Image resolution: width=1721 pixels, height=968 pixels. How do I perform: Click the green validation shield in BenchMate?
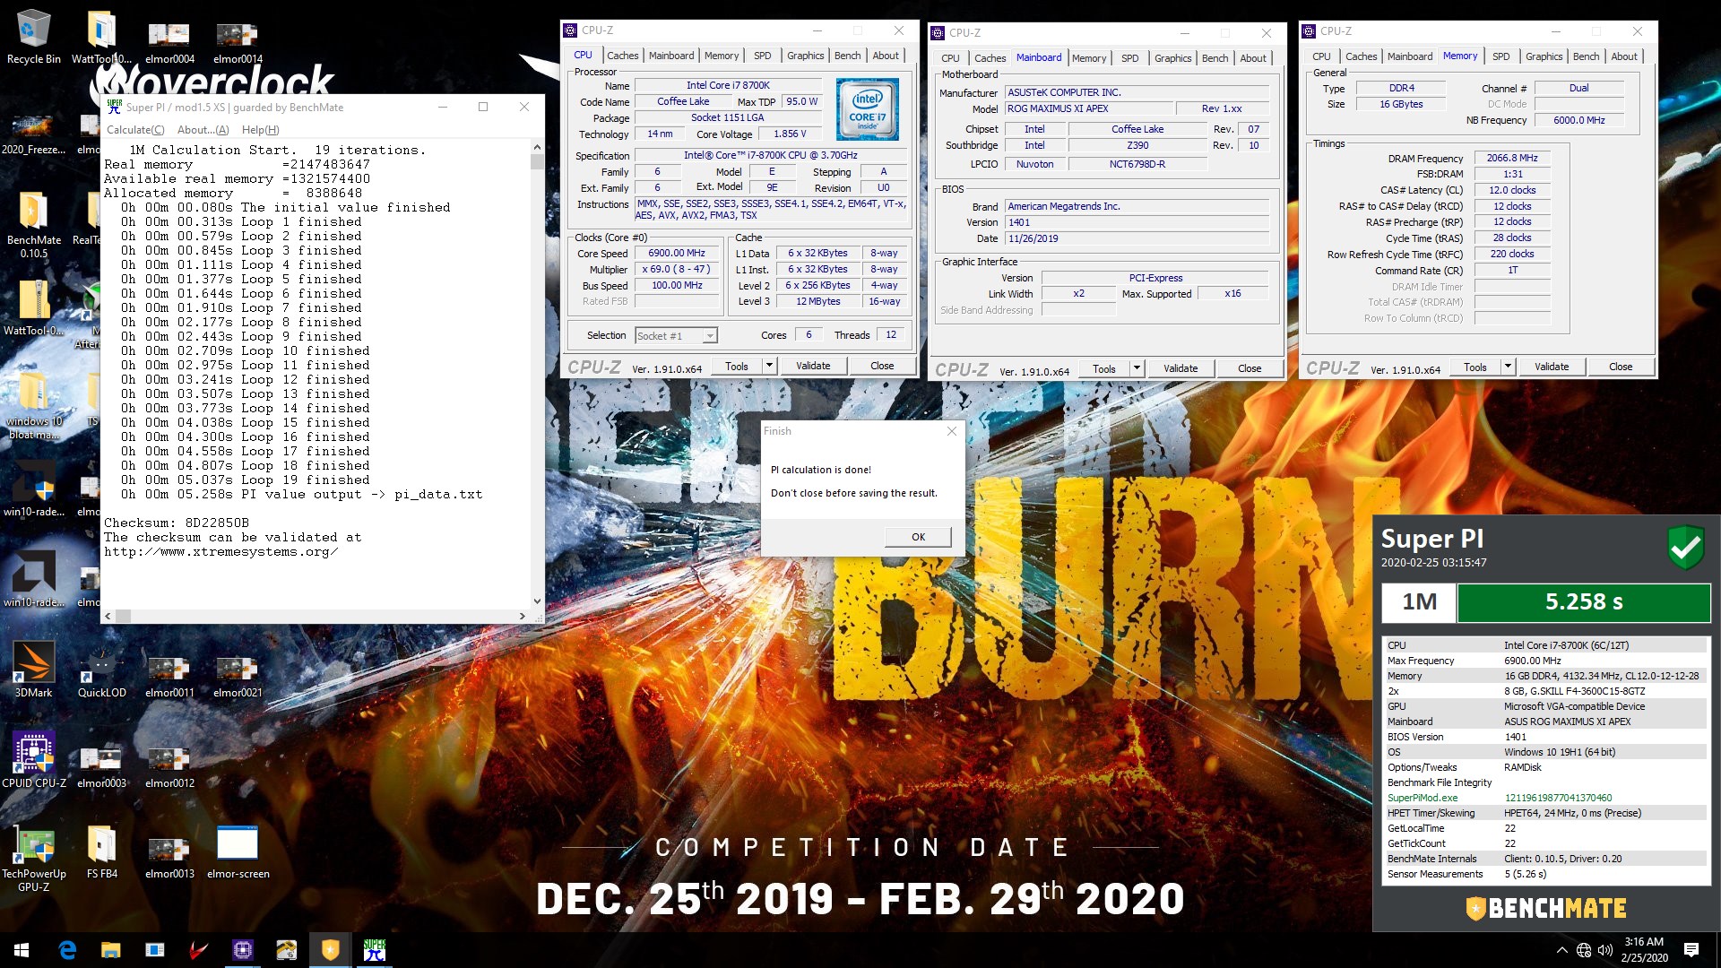(x=1685, y=547)
